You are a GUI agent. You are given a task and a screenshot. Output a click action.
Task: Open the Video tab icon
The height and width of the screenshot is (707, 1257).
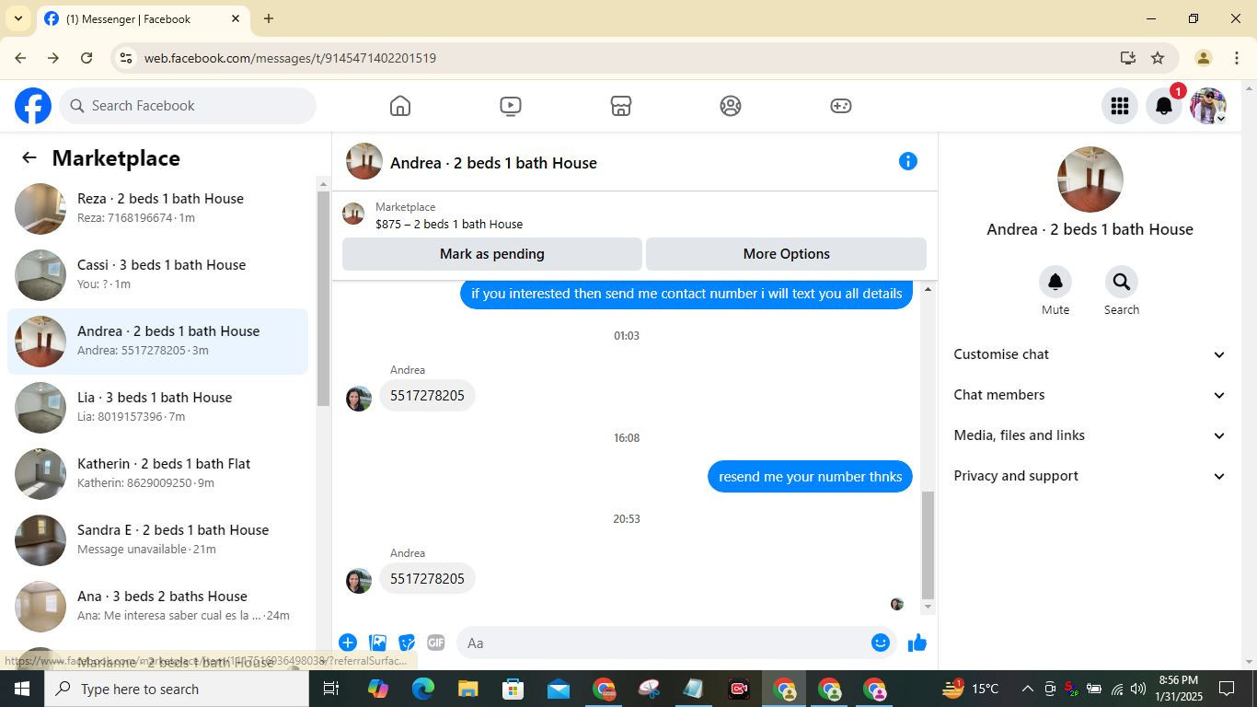pos(511,106)
